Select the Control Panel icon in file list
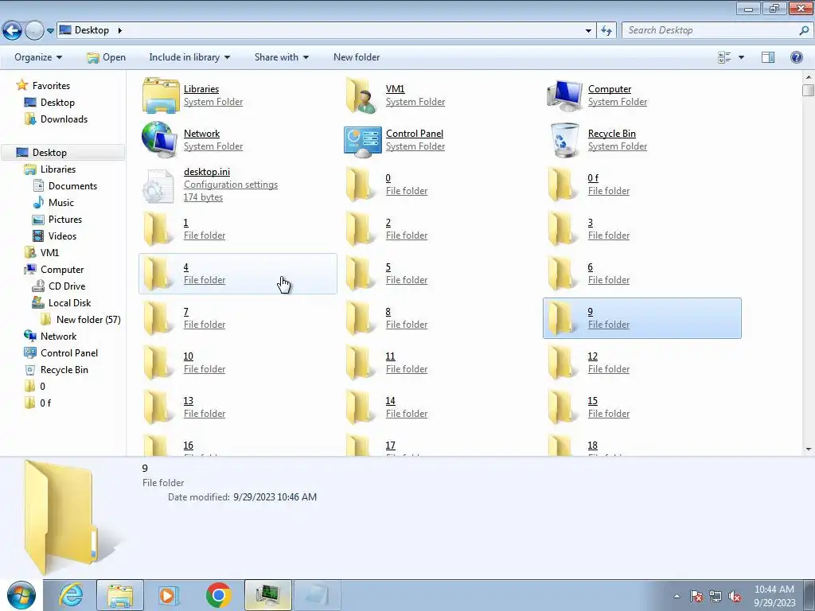Screen dimensions: 815x611 coord(362,142)
